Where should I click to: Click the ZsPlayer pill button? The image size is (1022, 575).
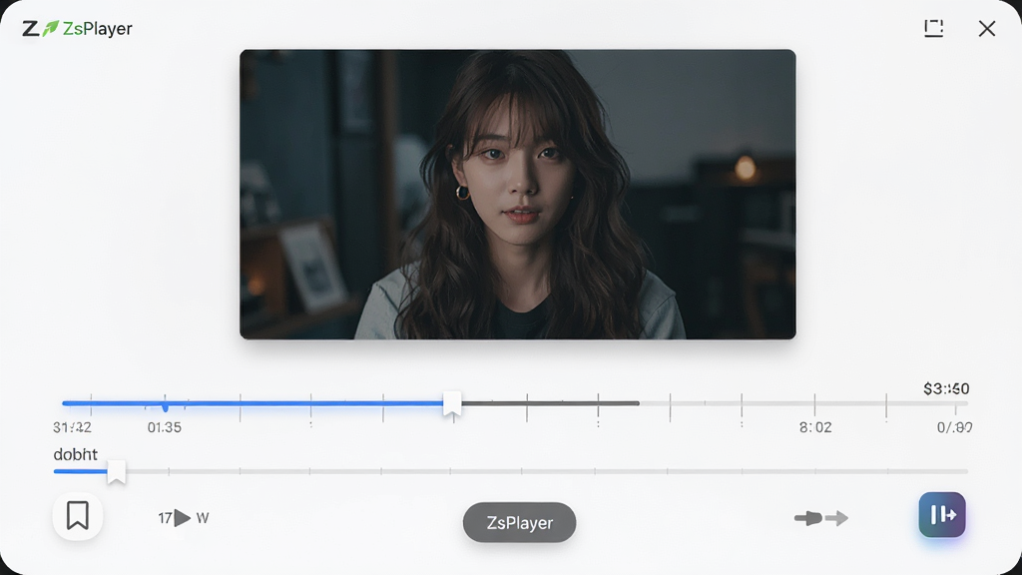pos(519,522)
